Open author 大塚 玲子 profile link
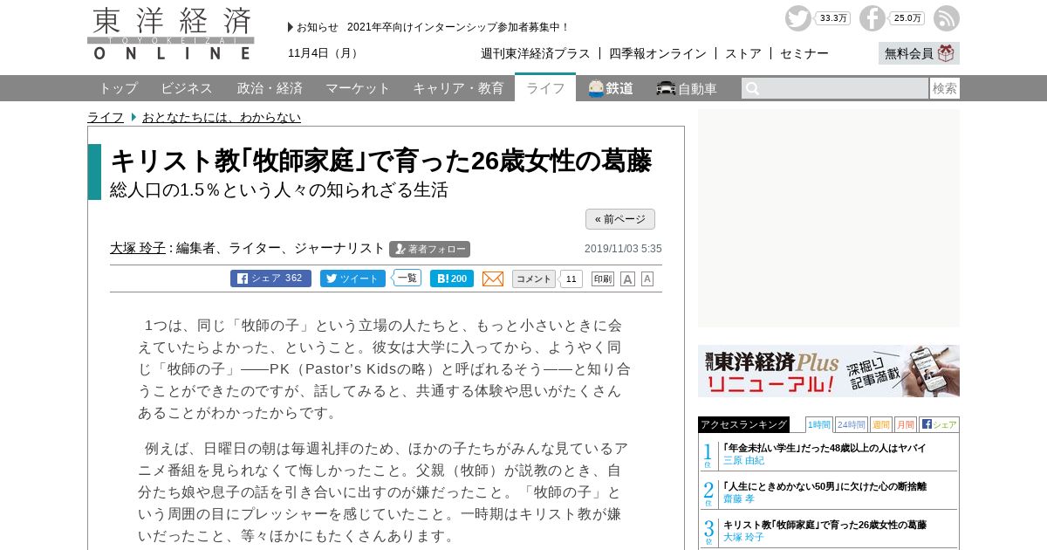Screen dimensions: 1047x550 coord(138,248)
